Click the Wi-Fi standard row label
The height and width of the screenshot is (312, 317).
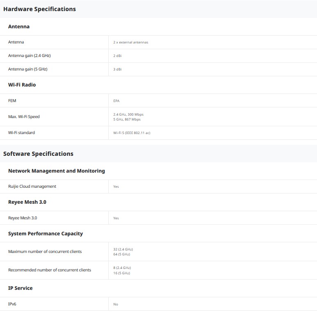click(x=21, y=133)
